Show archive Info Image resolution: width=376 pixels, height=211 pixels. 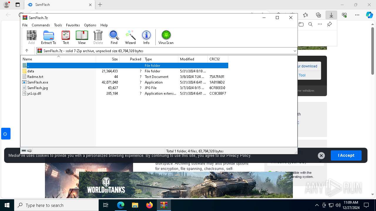[146, 38]
